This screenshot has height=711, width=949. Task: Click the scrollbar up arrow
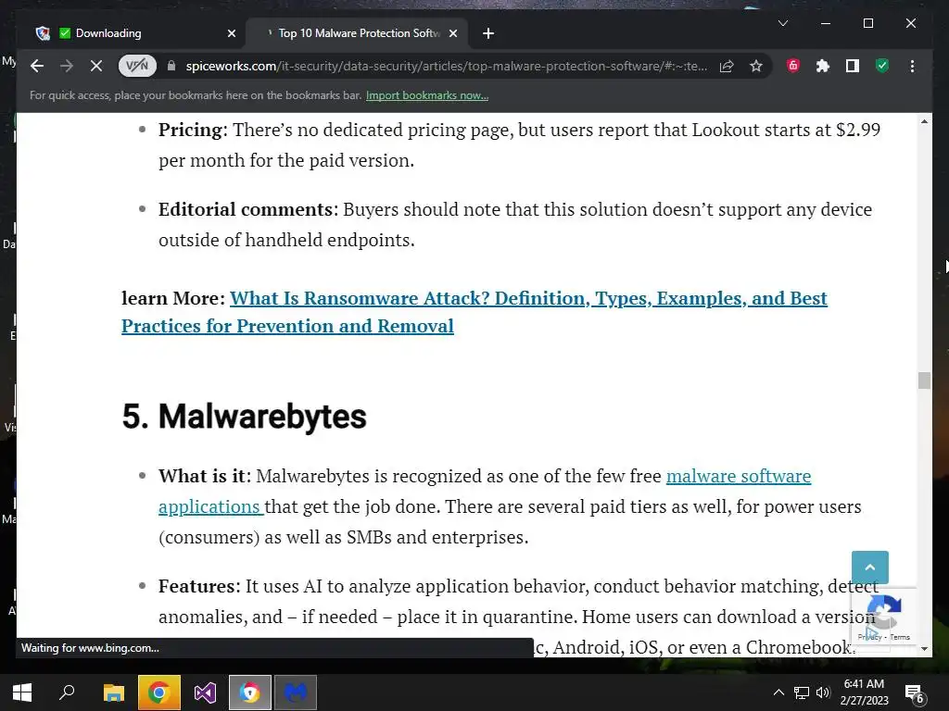pyautogui.click(x=924, y=121)
